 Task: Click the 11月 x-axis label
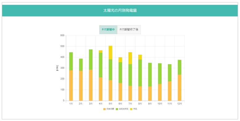[170, 104]
